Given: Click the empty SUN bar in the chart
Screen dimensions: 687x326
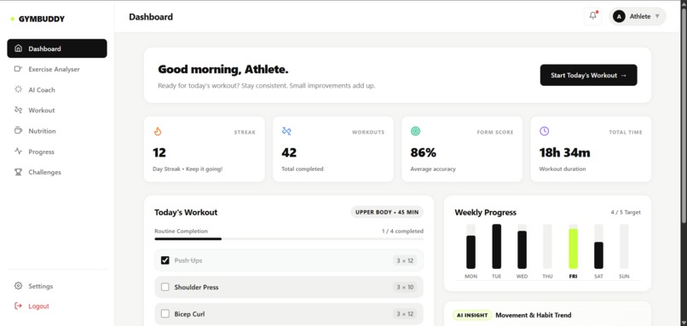Looking at the screenshot, I should (624, 246).
